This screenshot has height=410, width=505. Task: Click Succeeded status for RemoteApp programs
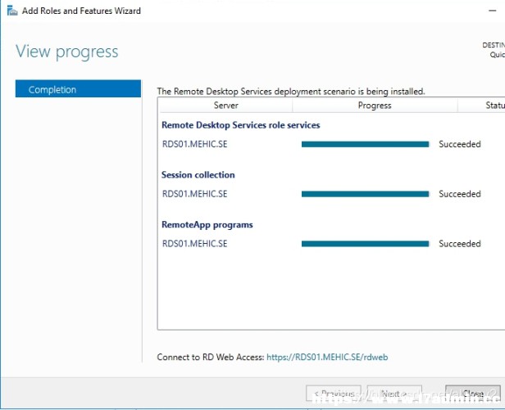tap(460, 244)
